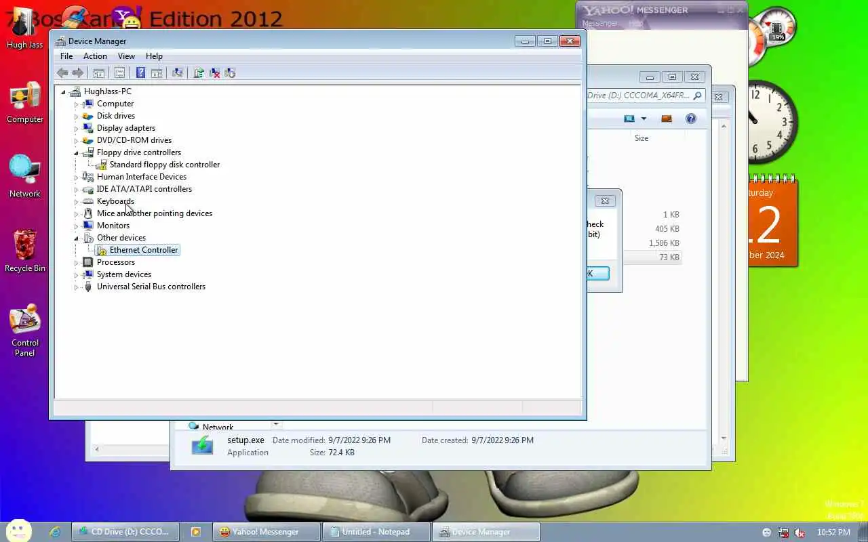Click the Update Driver Software toolbar icon
This screenshot has width=868, height=542.
coord(199,73)
